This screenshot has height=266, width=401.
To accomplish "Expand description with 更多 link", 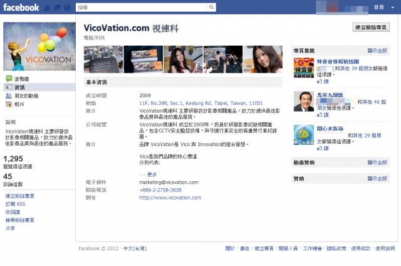I will [x=152, y=174].
